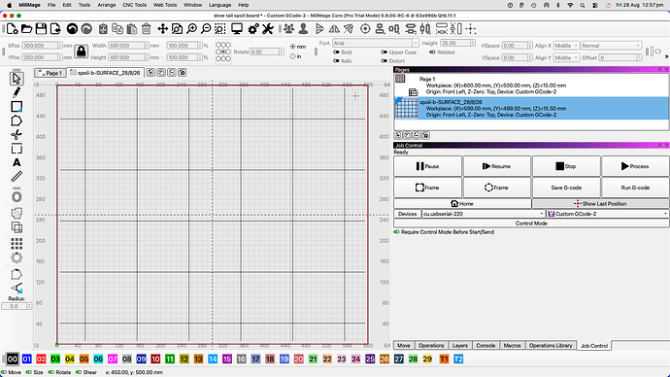670x377 pixels.
Task: Click the lock aspect ratio padlock
Action: point(81,51)
